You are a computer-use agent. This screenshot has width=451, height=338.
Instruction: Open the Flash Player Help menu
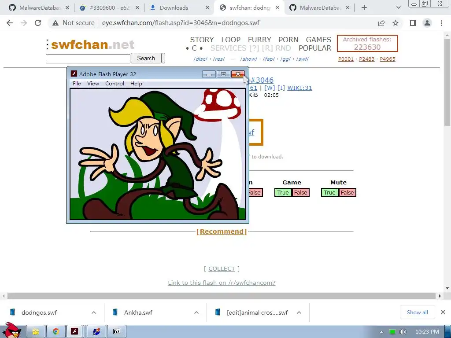136,83
